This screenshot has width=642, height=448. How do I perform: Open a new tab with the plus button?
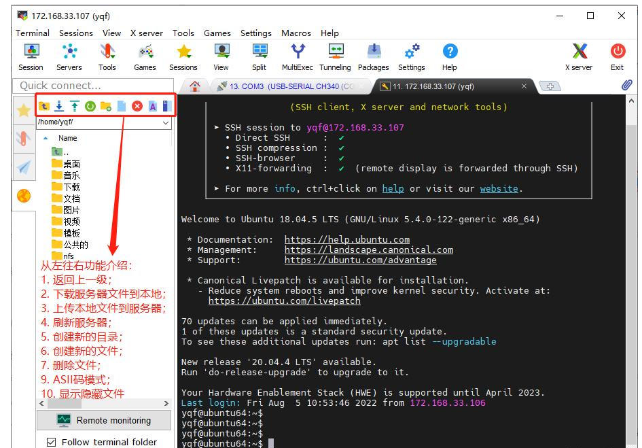coord(550,86)
